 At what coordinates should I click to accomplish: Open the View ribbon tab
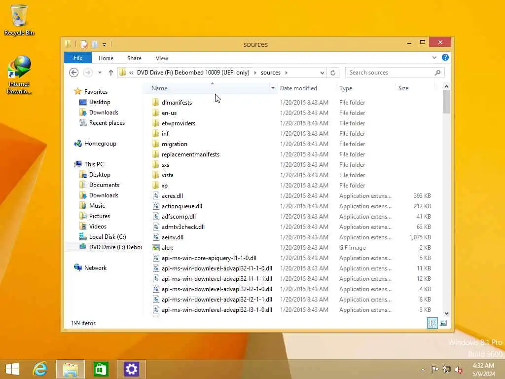point(162,58)
